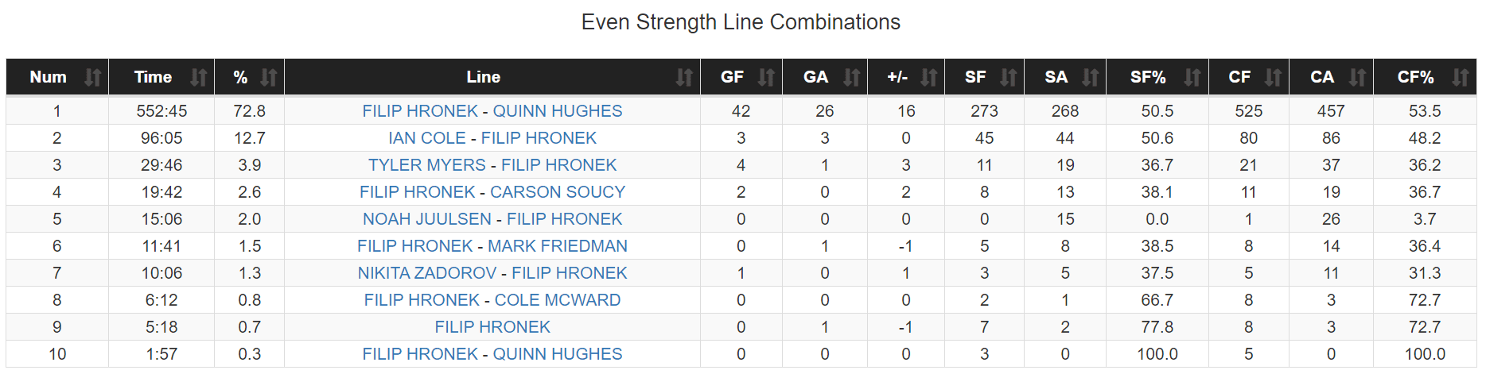Sort table by SF% arrows icon
The height and width of the screenshot is (370, 1486).
[1192, 77]
